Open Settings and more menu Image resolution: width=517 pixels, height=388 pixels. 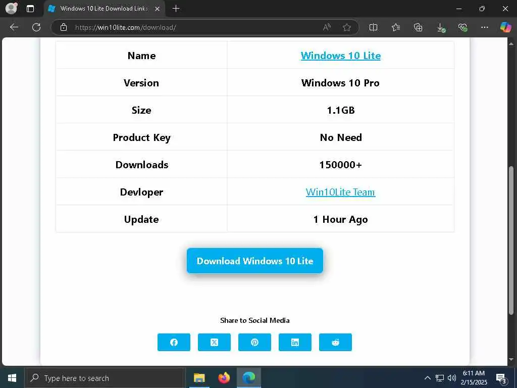tap(484, 27)
